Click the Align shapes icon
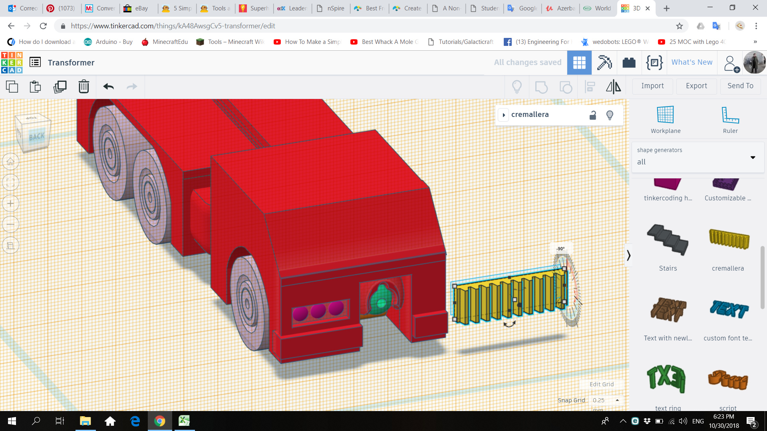The width and height of the screenshot is (767, 431). [x=590, y=87]
